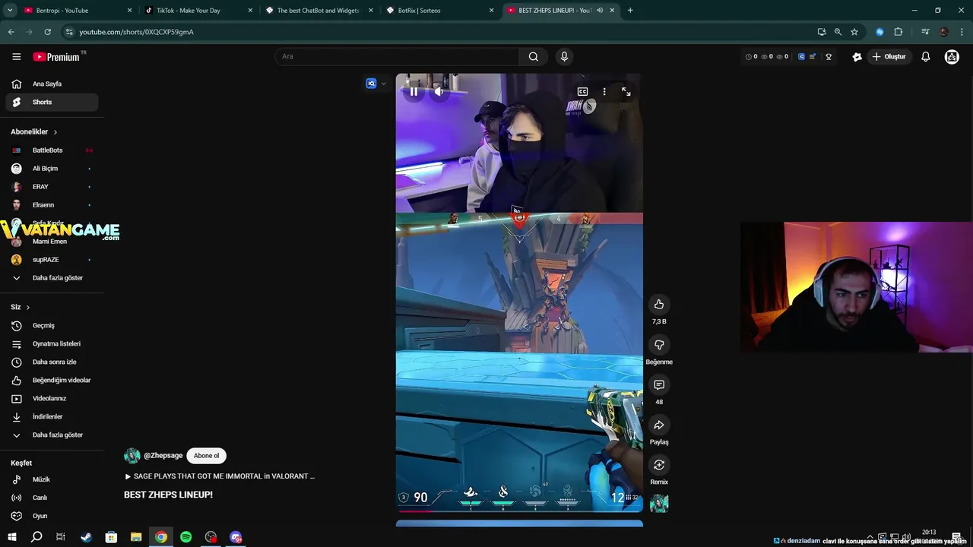Screen dimensions: 973x547
Task: Like the Short with thumbs up
Action: click(x=659, y=305)
